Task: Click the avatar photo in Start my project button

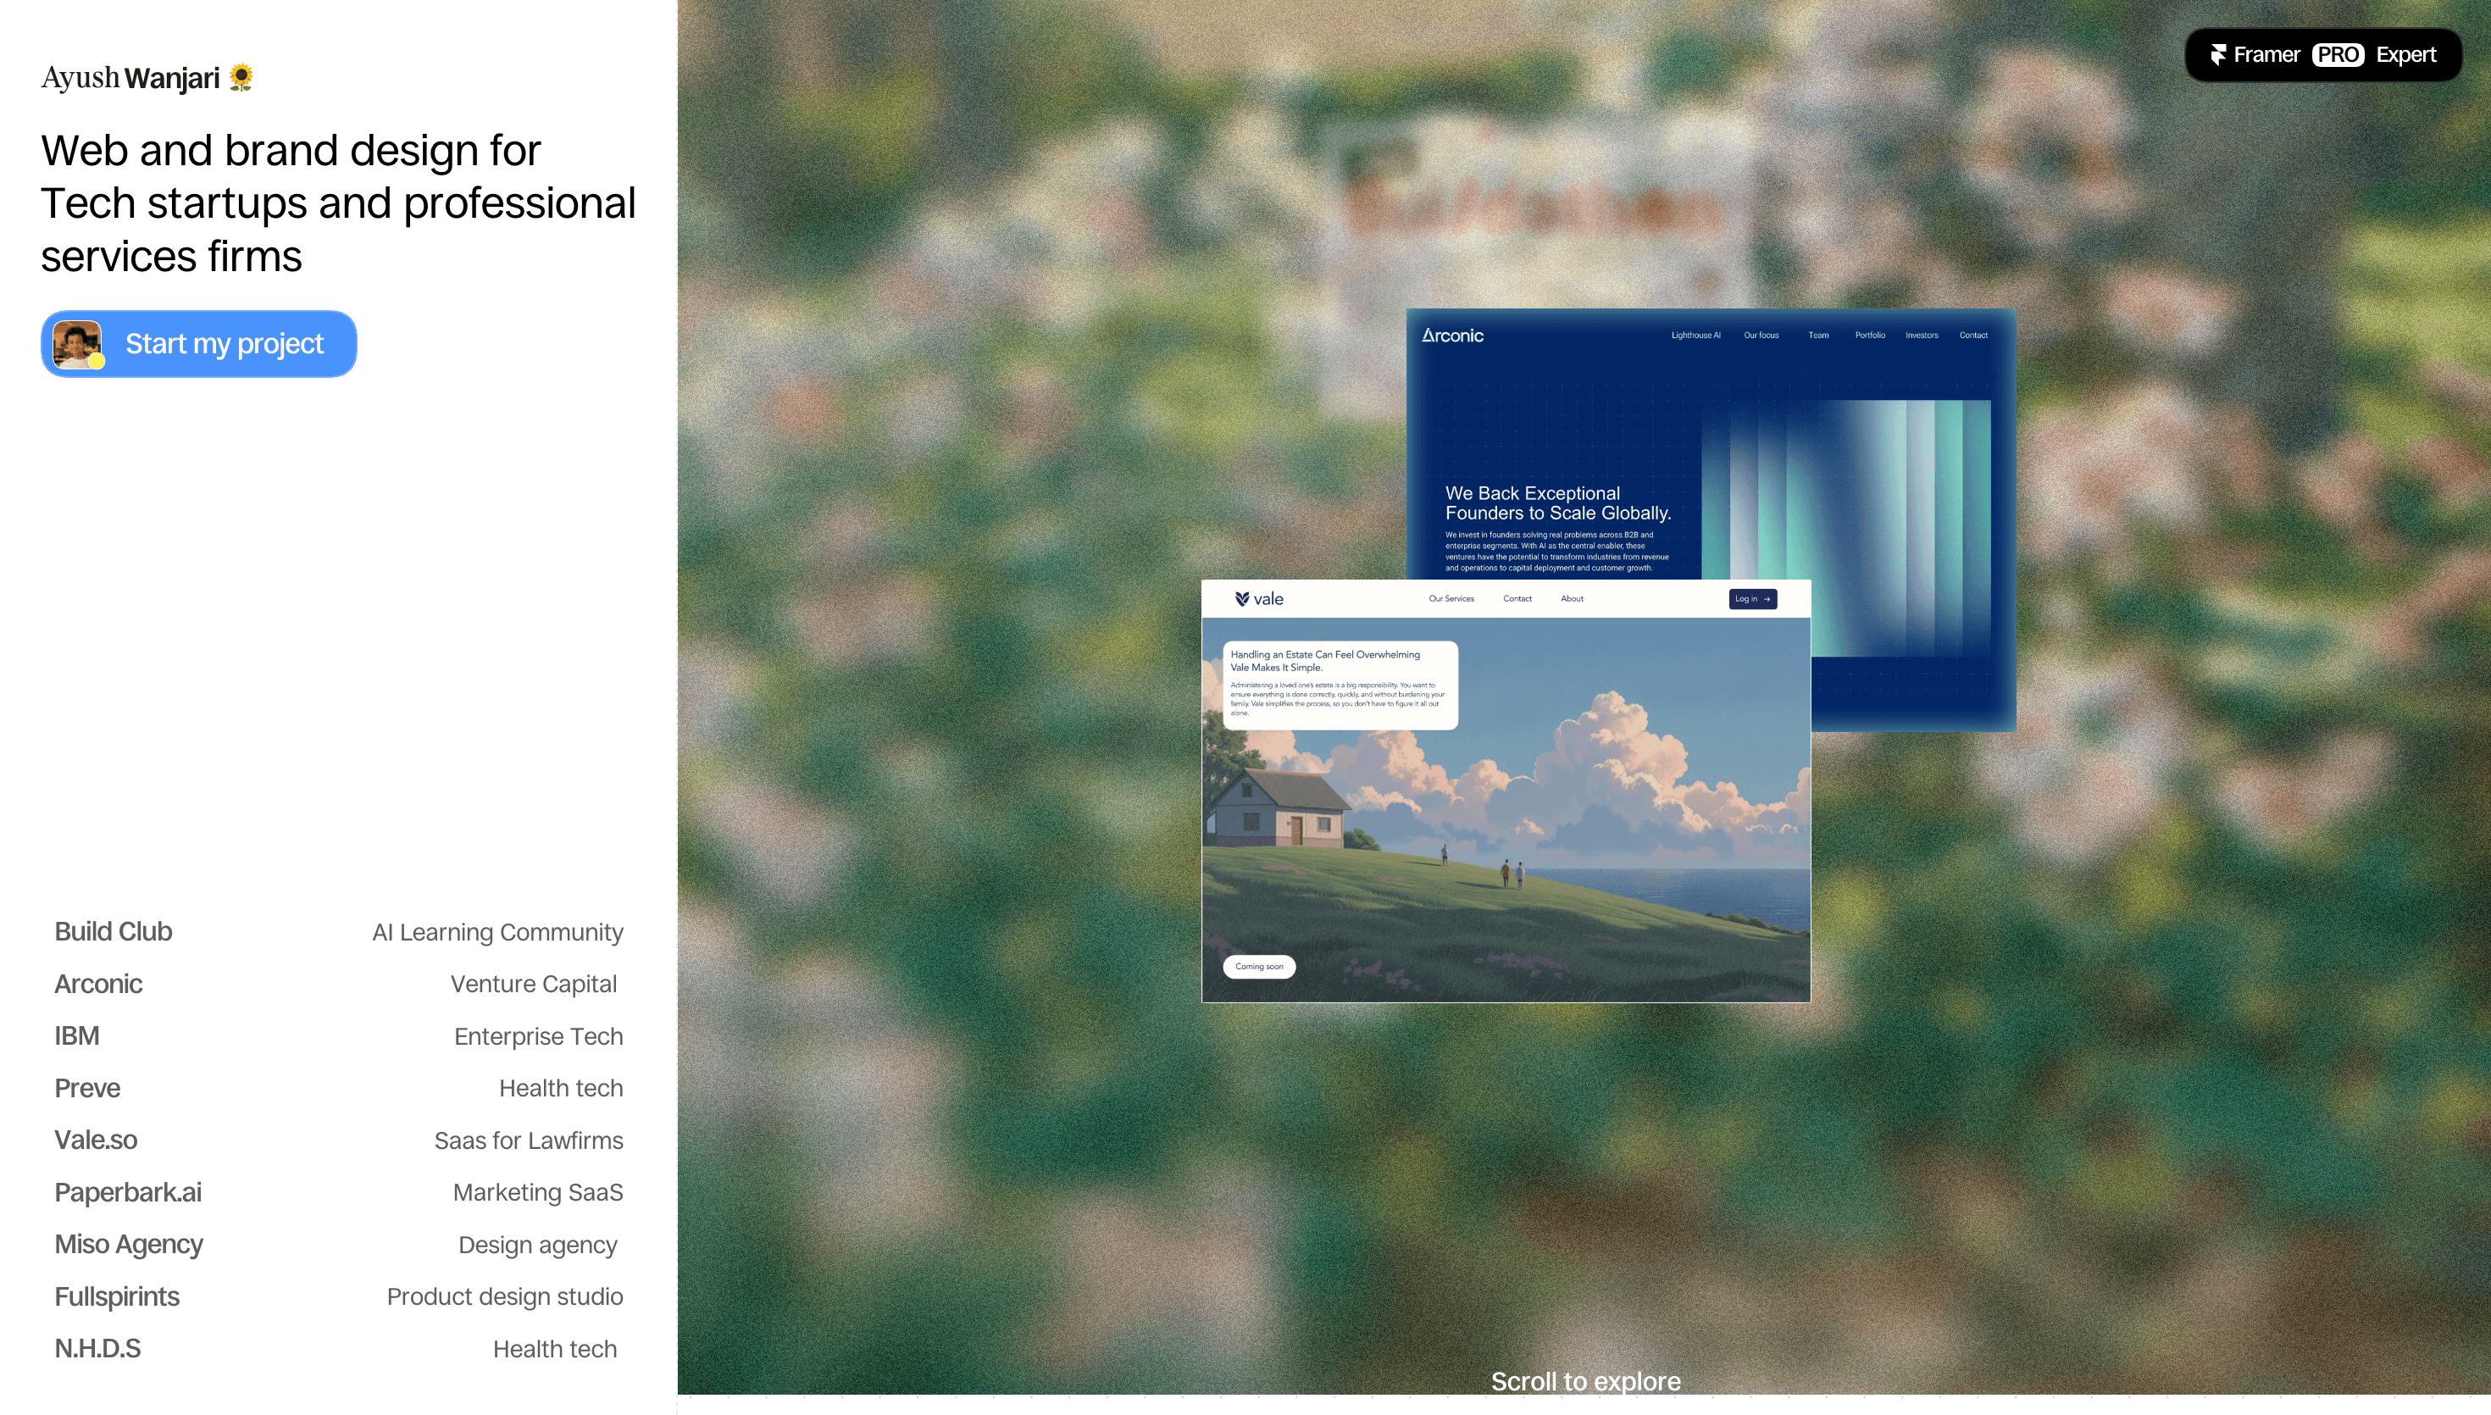Action: [x=78, y=344]
